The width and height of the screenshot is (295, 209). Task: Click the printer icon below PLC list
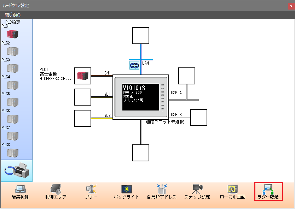tap(17, 171)
